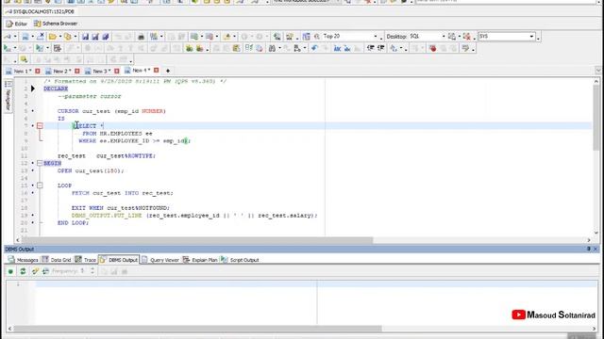The image size is (604, 339).
Task: Collapse the LOOP block on line 15
Action: point(40,186)
